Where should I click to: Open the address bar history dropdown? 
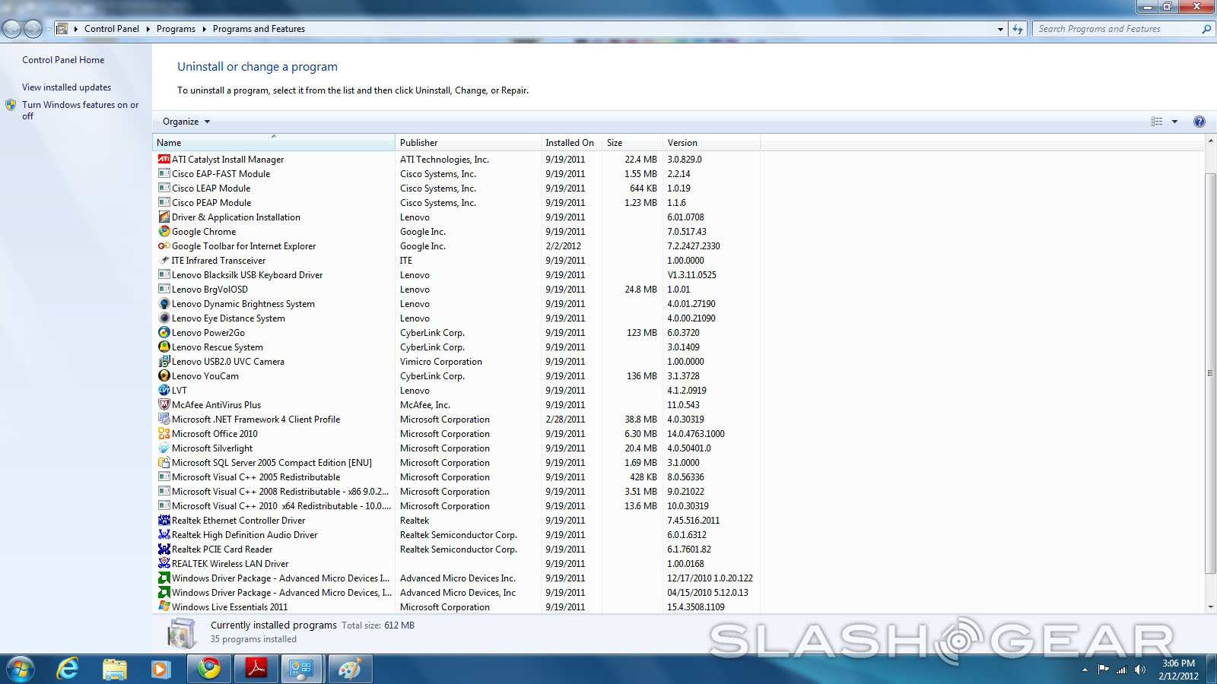[1000, 29]
